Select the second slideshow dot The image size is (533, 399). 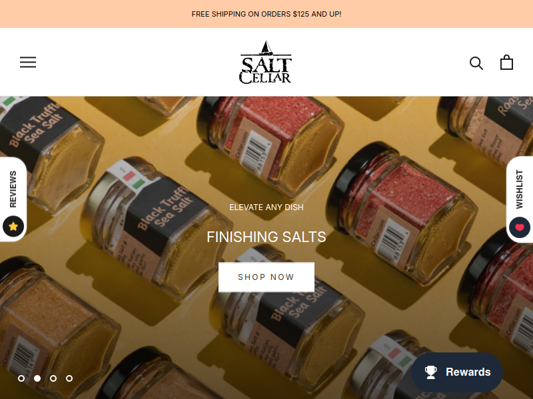pos(37,378)
